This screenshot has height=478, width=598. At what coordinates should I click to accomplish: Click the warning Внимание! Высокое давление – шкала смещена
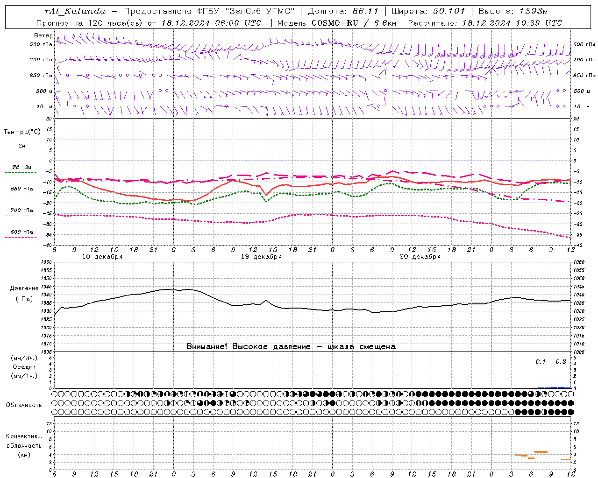tap(291, 346)
